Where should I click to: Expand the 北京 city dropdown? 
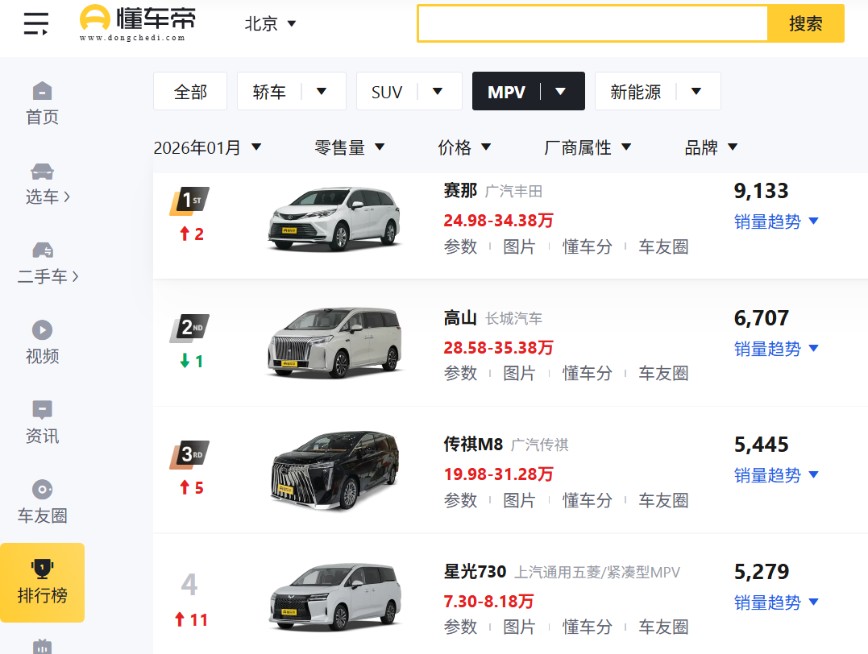click(x=271, y=24)
